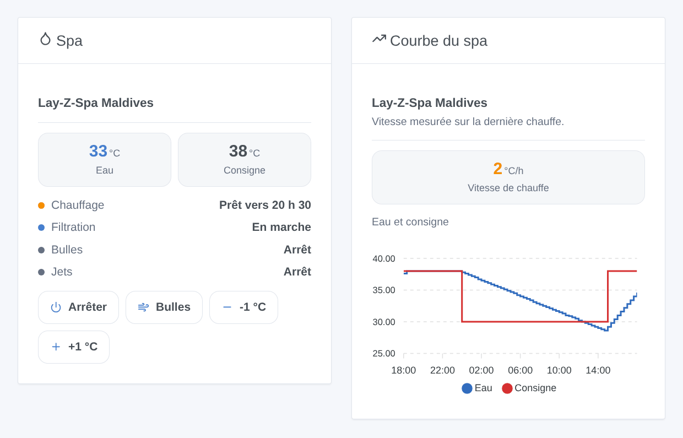Click the gray Bulles status dot
The width and height of the screenshot is (683, 438).
[x=41, y=250]
